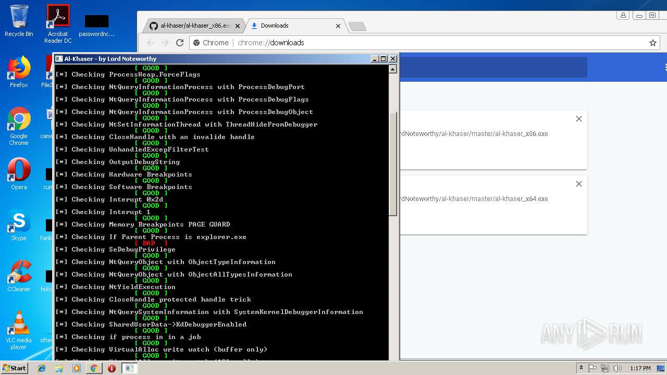Image resolution: width=667 pixels, height=375 pixels.
Task: Open Acrobat Reader DC shortcut
Action: click(58, 24)
